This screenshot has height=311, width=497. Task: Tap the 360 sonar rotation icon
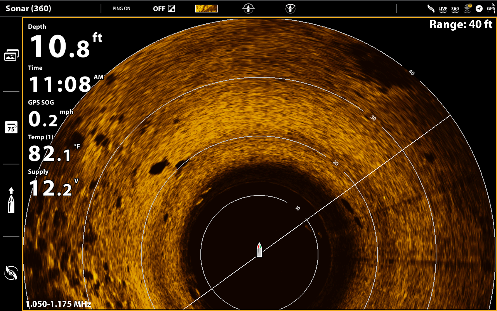click(x=11, y=273)
